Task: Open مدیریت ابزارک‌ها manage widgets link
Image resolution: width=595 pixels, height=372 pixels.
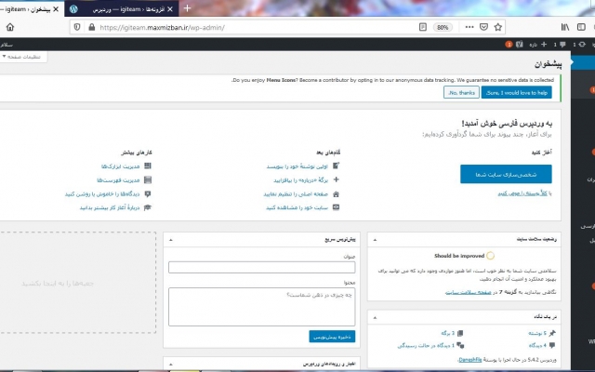Action: [120, 166]
